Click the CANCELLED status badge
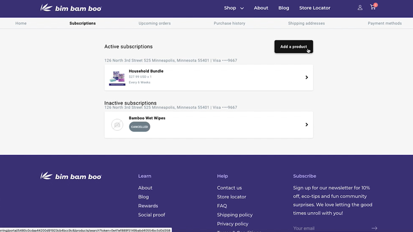The width and height of the screenshot is (413, 232). (x=139, y=127)
